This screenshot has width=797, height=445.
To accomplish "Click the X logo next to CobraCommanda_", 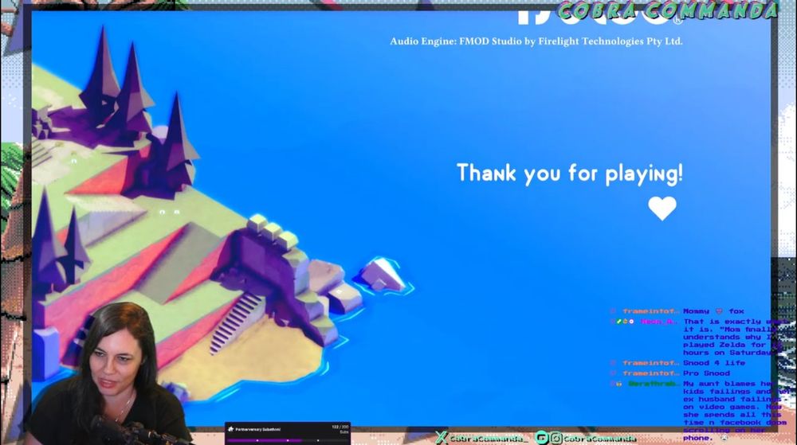I will (x=442, y=437).
